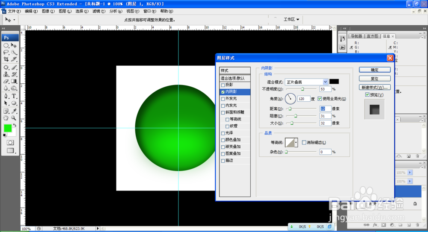Switch to the 直方图 Histogram tab
The height and width of the screenshot is (232, 428).
pos(372,36)
